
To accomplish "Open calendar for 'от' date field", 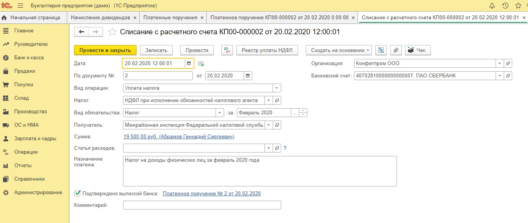I will [248, 75].
